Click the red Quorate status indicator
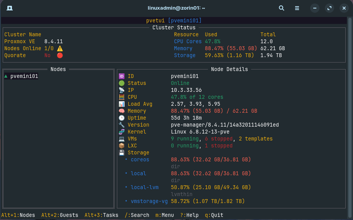Image resolution: width=353 pixels, height=220 pixels. coord(60,56)
